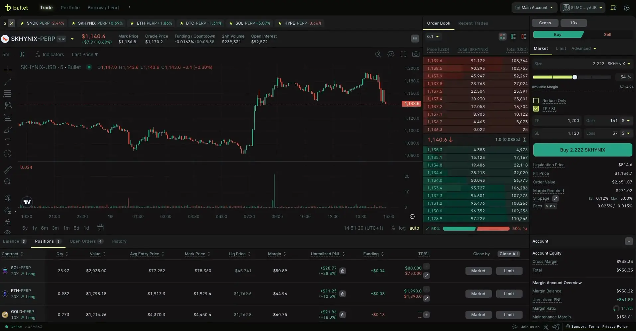Switch ticker display to percent mode

[12, 23]
